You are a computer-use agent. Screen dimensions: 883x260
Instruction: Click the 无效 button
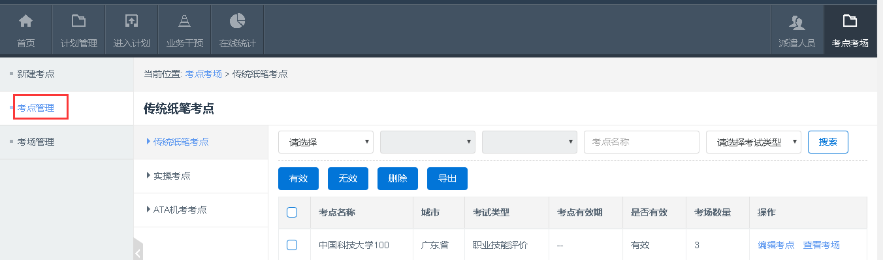tap(348, 178)
